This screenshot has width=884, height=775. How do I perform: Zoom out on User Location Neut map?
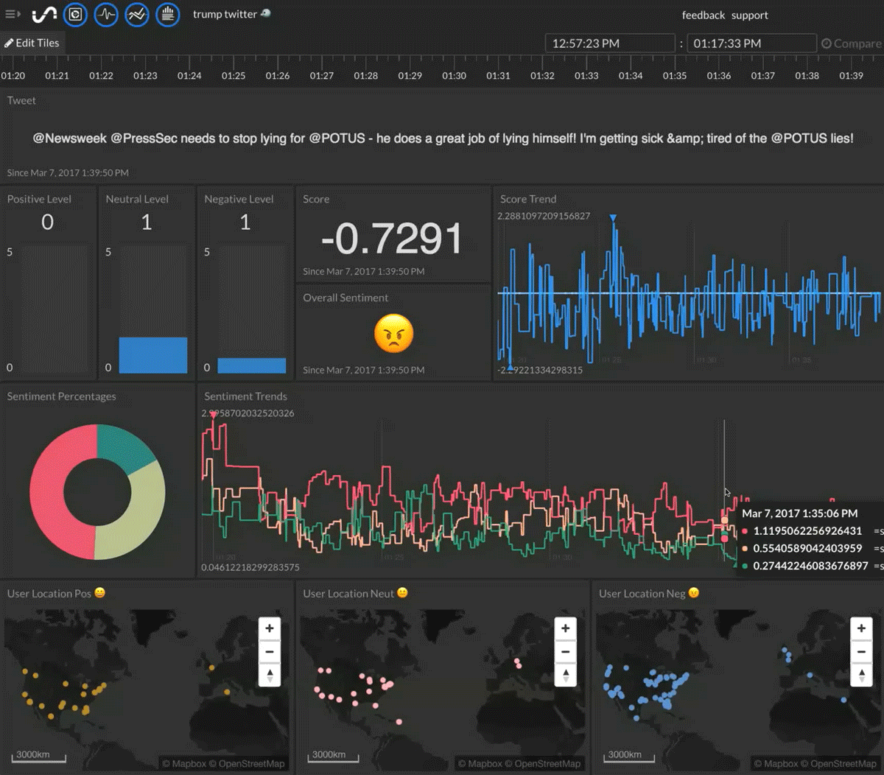(565, 651)
